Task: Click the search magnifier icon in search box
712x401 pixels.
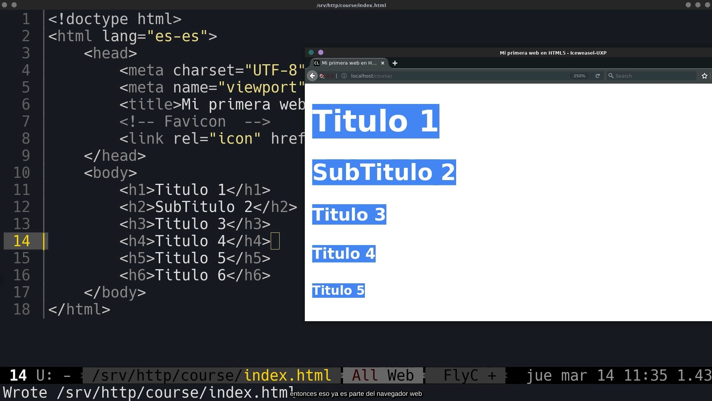Action: 611,76
